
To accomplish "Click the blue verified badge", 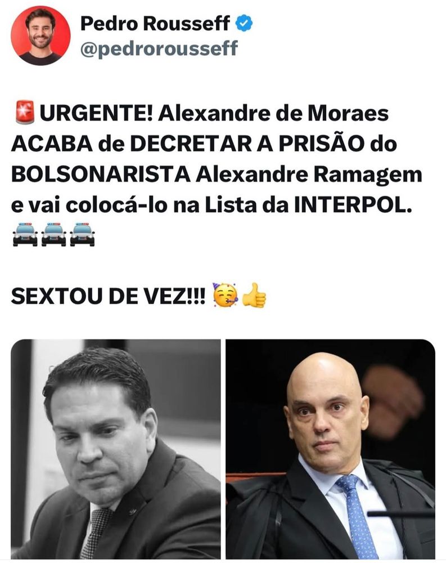I will (x=244, y=23).
